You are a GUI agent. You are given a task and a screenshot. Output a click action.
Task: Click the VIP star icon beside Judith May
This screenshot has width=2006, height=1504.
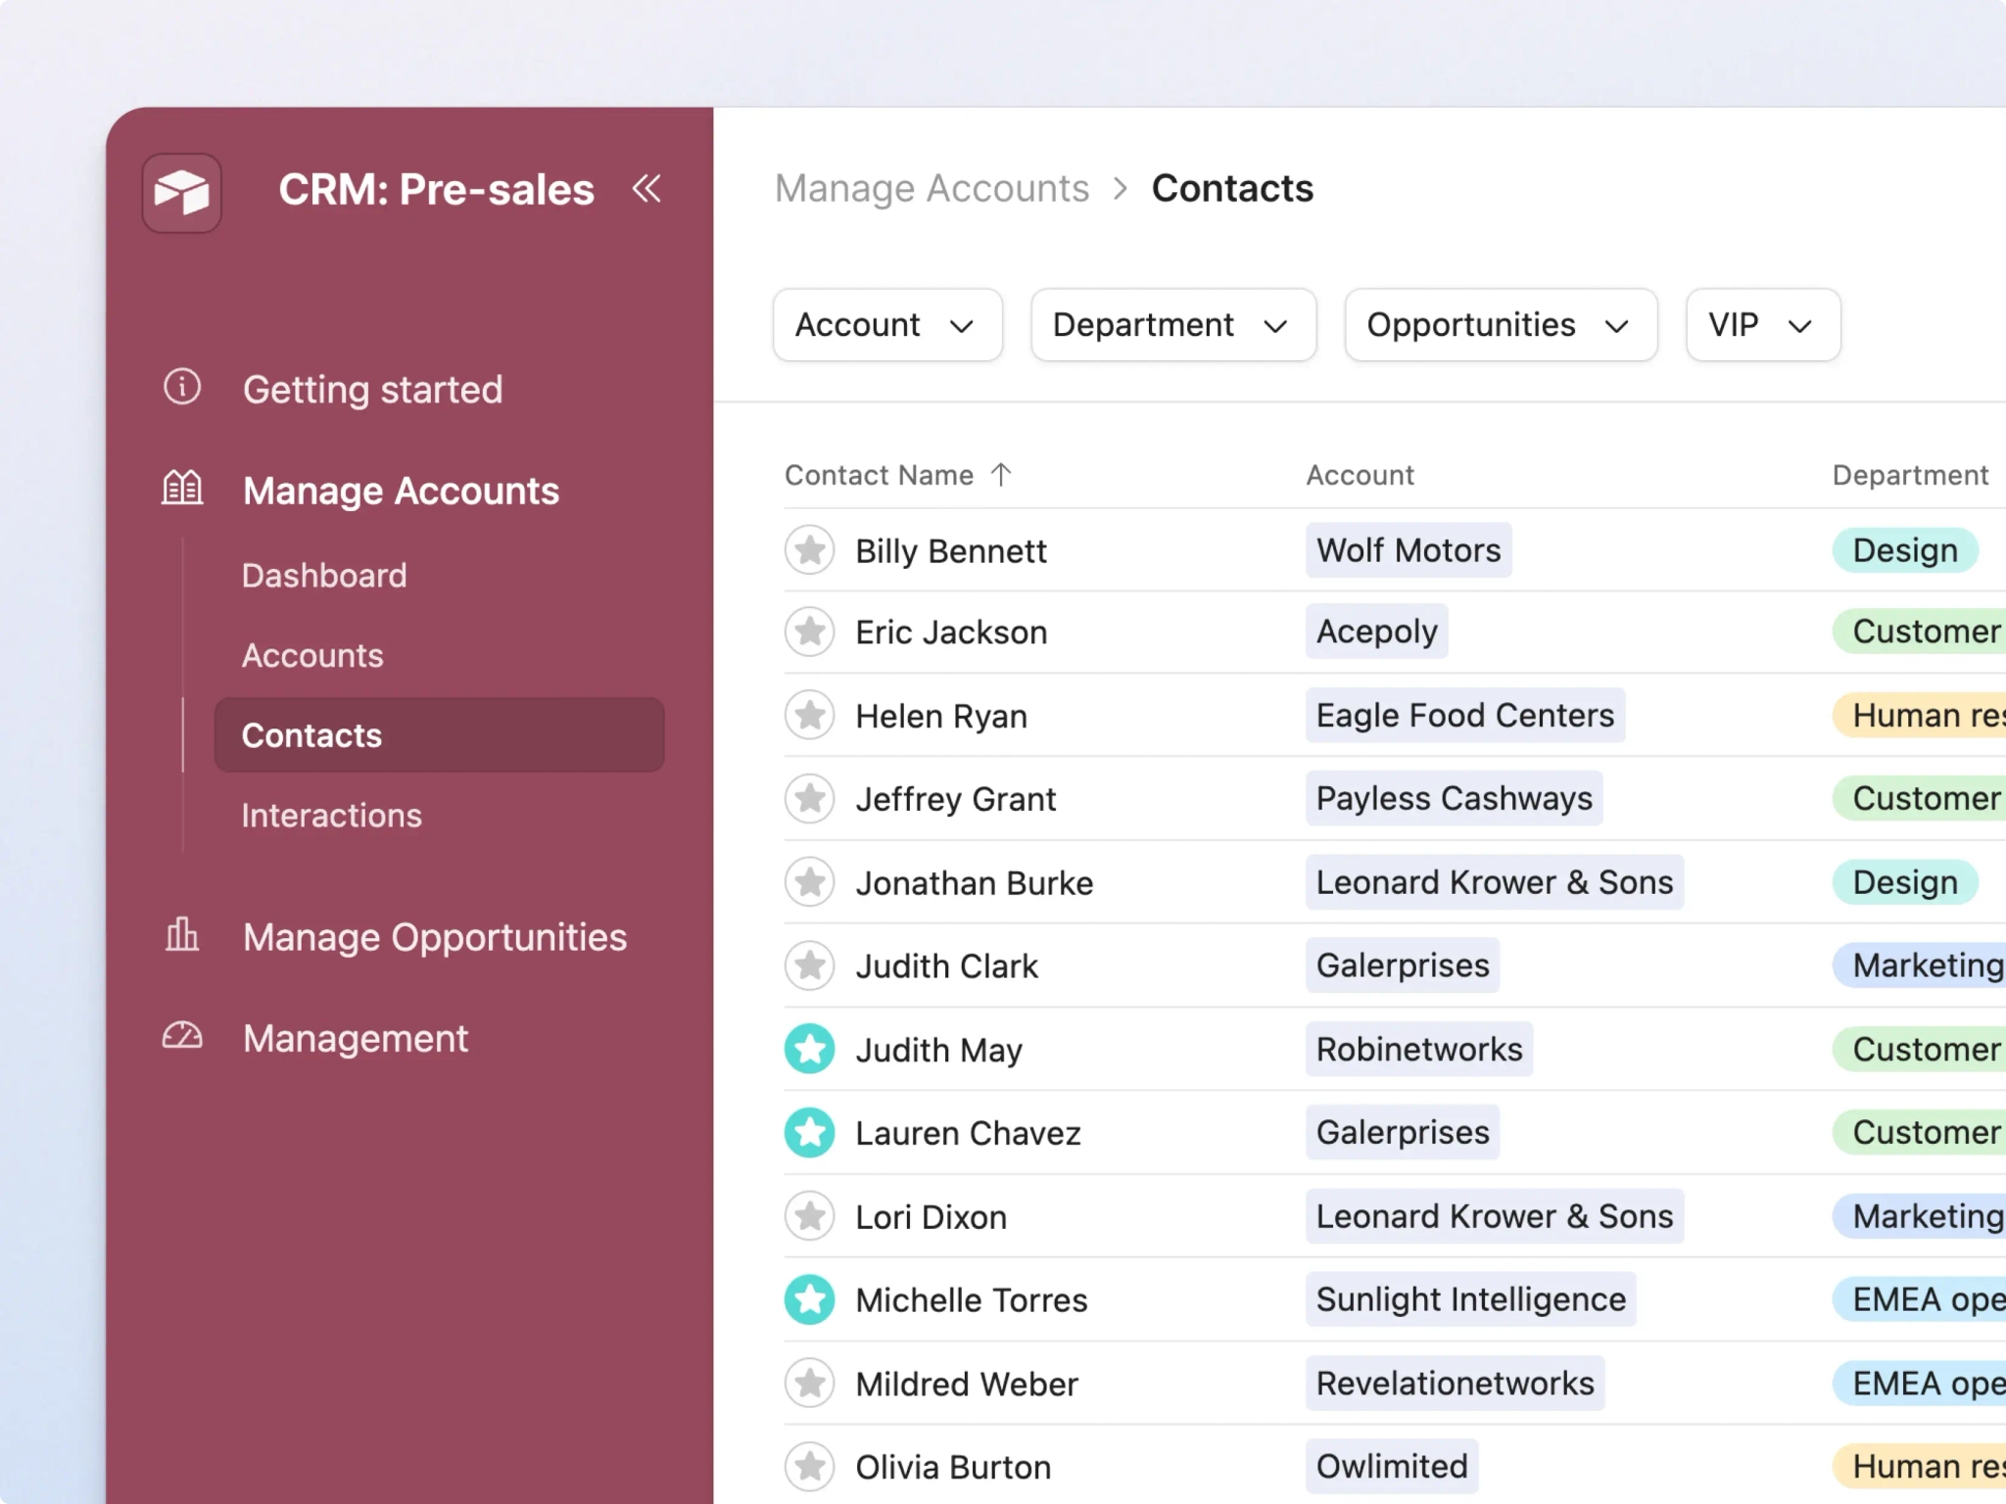click(x=810, y=1049)
